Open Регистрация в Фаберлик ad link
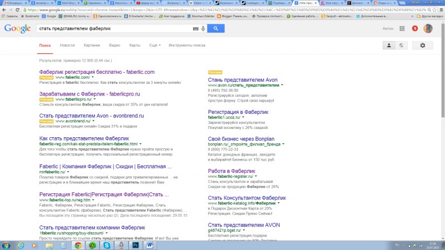This screenshot has width=445, height=250. click(x=238, y=112)
